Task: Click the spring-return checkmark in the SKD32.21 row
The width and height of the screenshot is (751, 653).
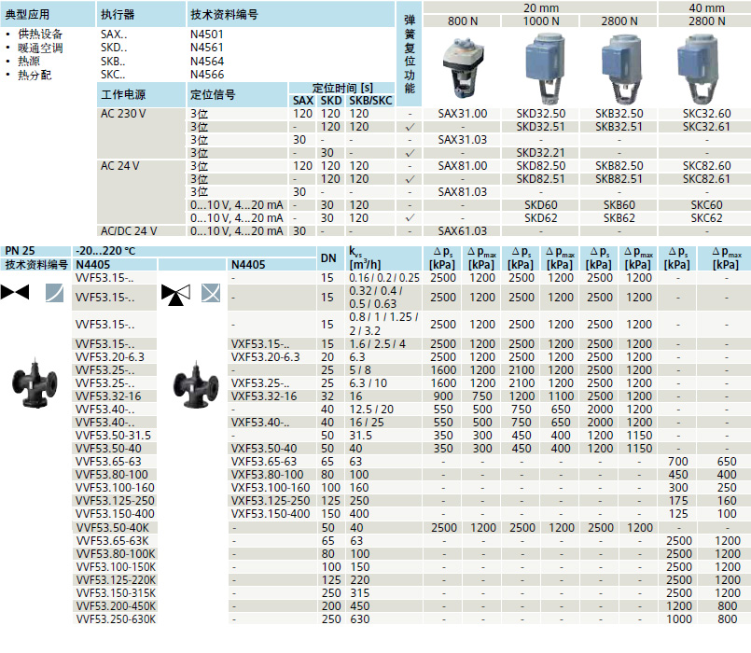Action: tap(410, 153)
